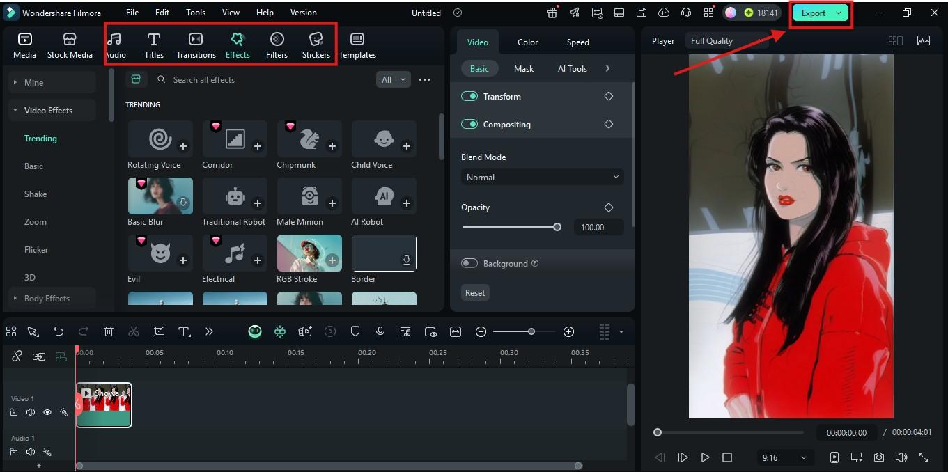Image resolution: width=948 pixels, height=472 pixels.
Task: Open the Help menu
Action: (265, 13)
